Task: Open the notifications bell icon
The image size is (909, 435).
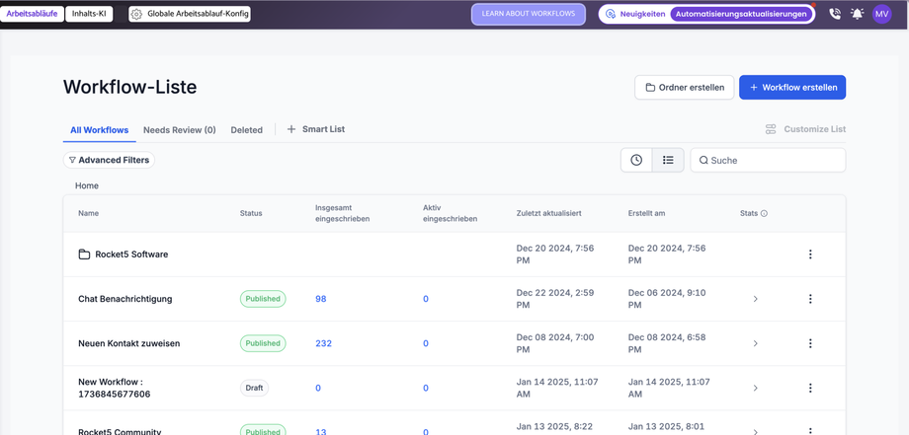Action: tap(858, 14)
